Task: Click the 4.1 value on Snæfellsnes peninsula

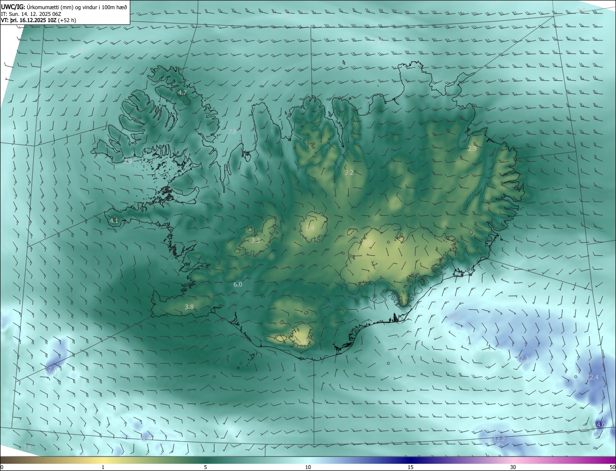Action: (114, 221)
